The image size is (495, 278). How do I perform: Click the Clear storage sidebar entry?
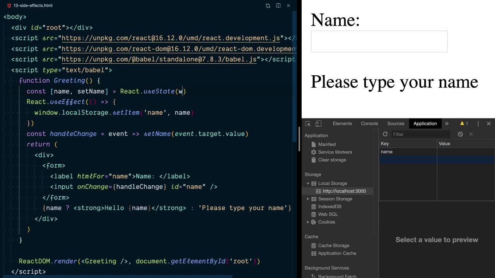click(x=331, y=160)
